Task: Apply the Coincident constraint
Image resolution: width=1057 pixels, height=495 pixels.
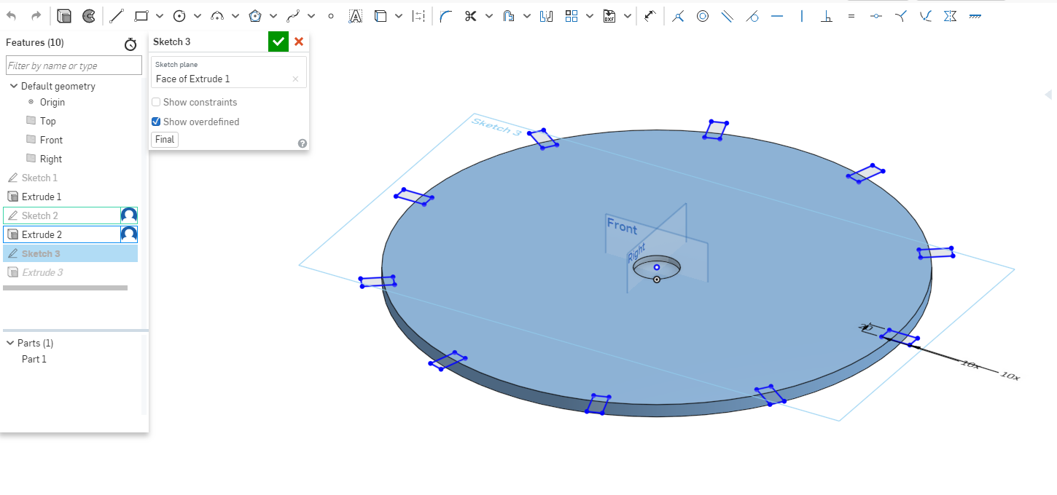Action: tap(678, 15)
